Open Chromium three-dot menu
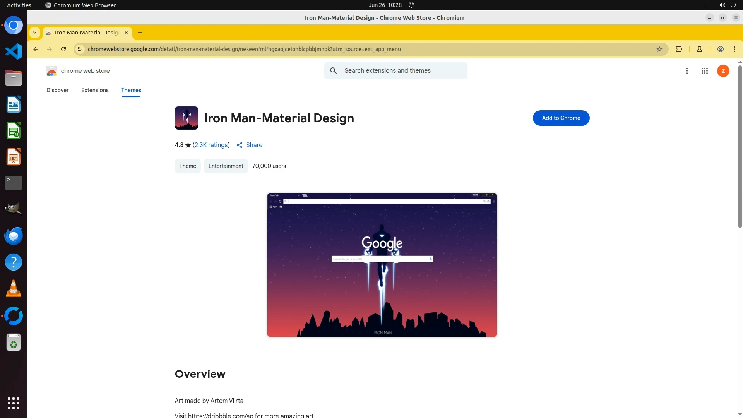The image size is (743, 418). click(734, 49)
